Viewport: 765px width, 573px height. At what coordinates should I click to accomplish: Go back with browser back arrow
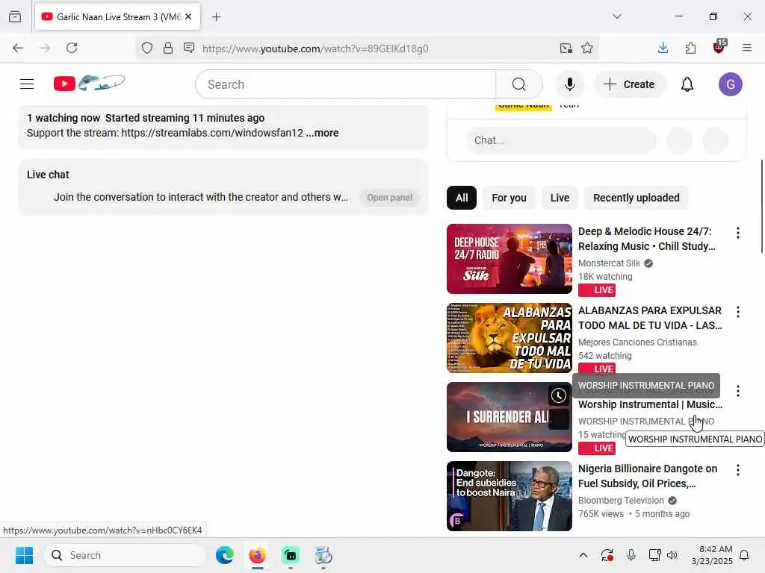click(x=18, y=48)
